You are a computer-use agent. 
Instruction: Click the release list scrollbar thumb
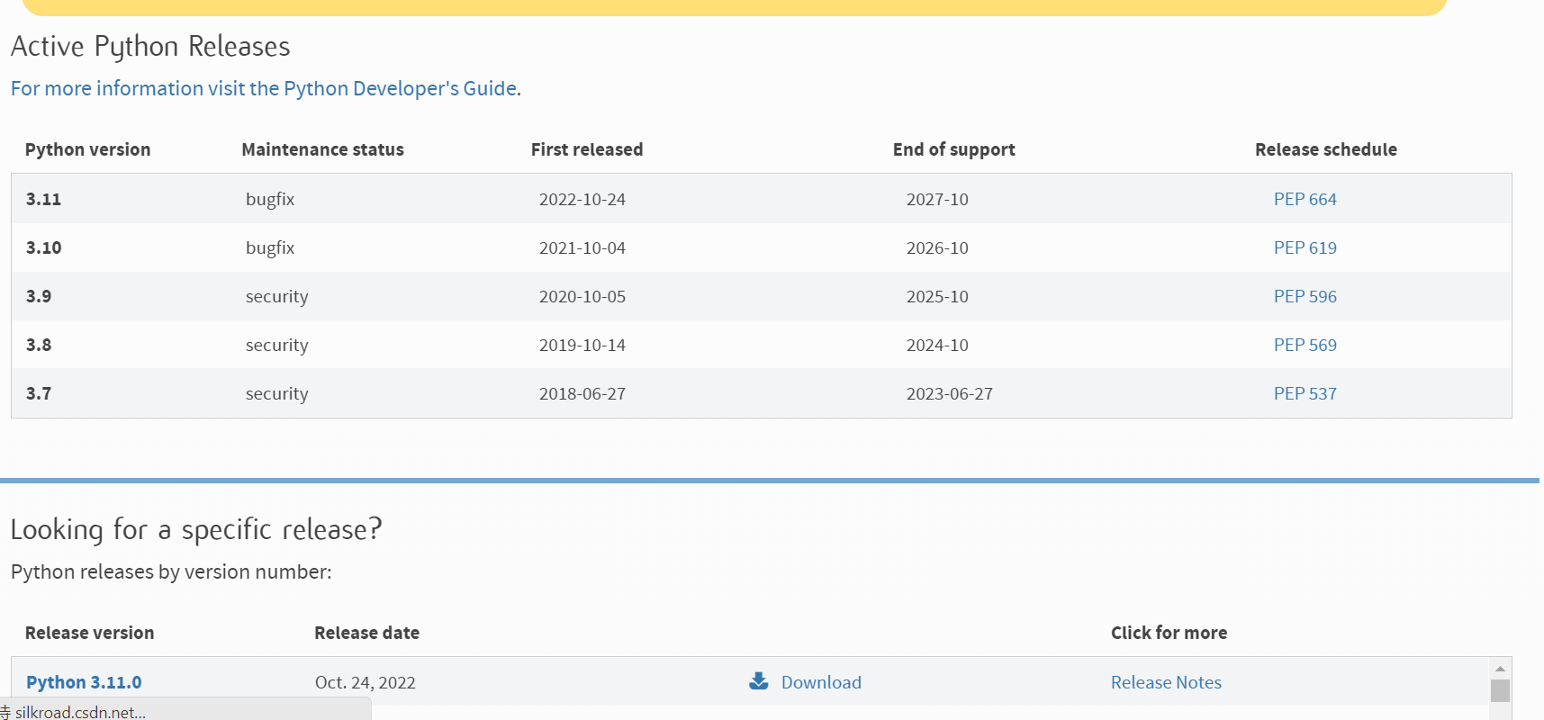pos(1500,690)
